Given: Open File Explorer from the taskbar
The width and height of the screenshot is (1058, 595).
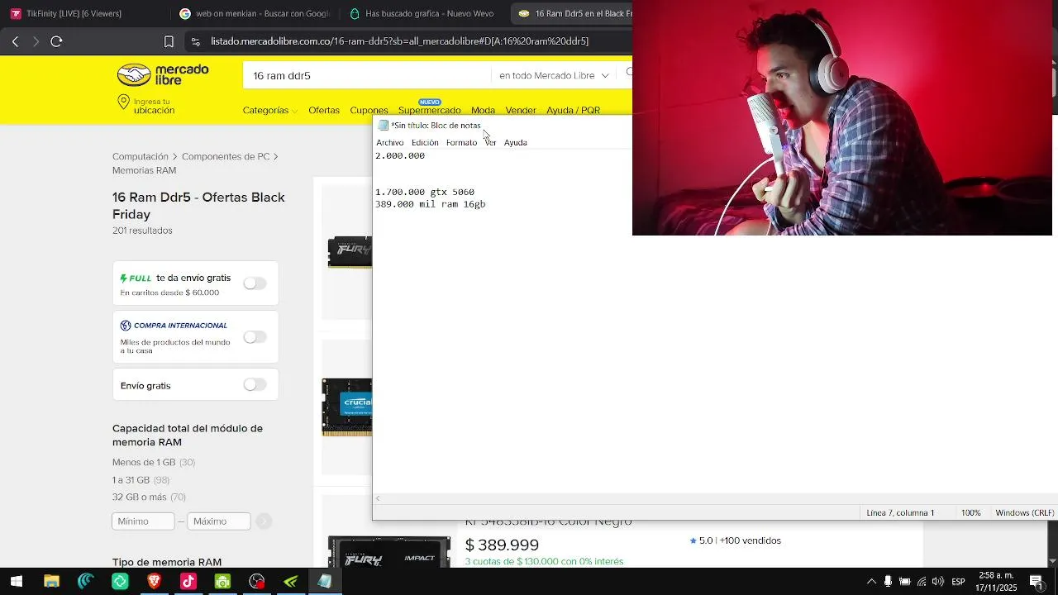Looking at the screenshot, I should tap(51, 582).
